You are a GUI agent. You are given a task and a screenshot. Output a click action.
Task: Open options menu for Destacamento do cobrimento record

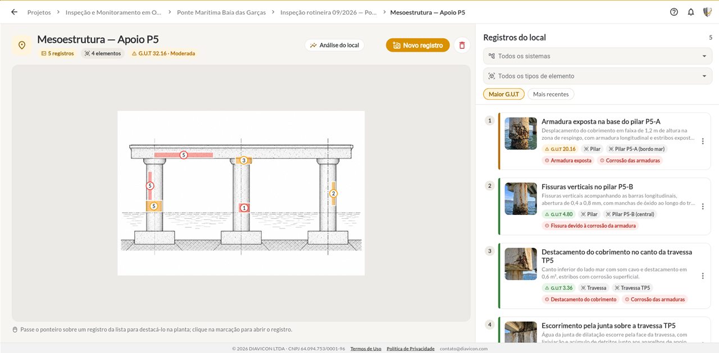point(703,276)
